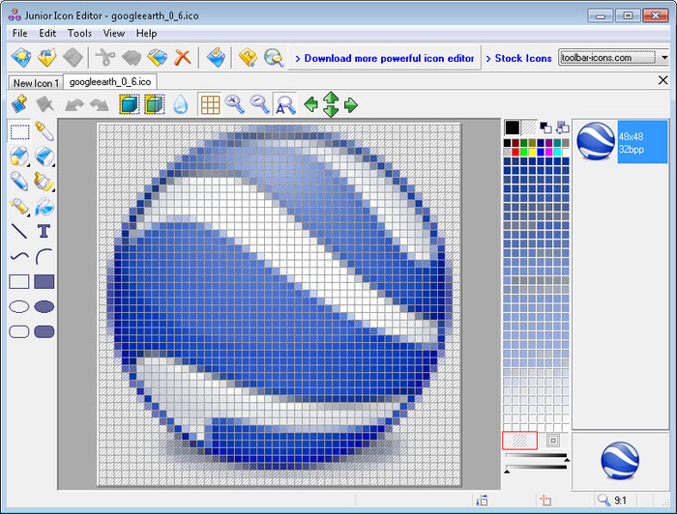Click the Zoom Out magnifier icon
The height and width of the screenshot is (514, 677).
pyautogui.click(x=260, y=104)
